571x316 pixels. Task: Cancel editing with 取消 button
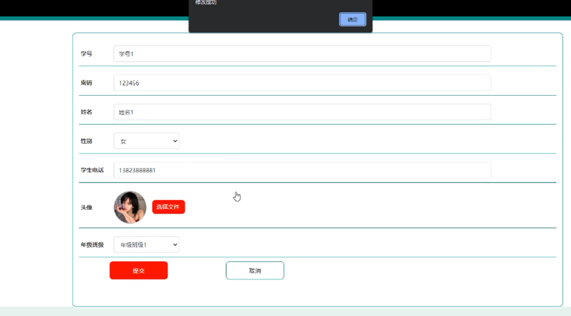[x=255, y=270]
